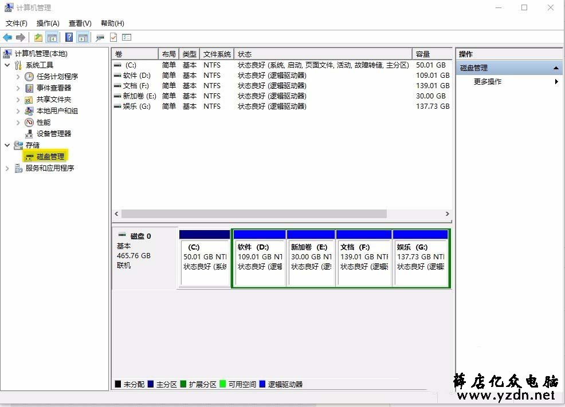Click the Shared Folders icon

tap(29, 100)
